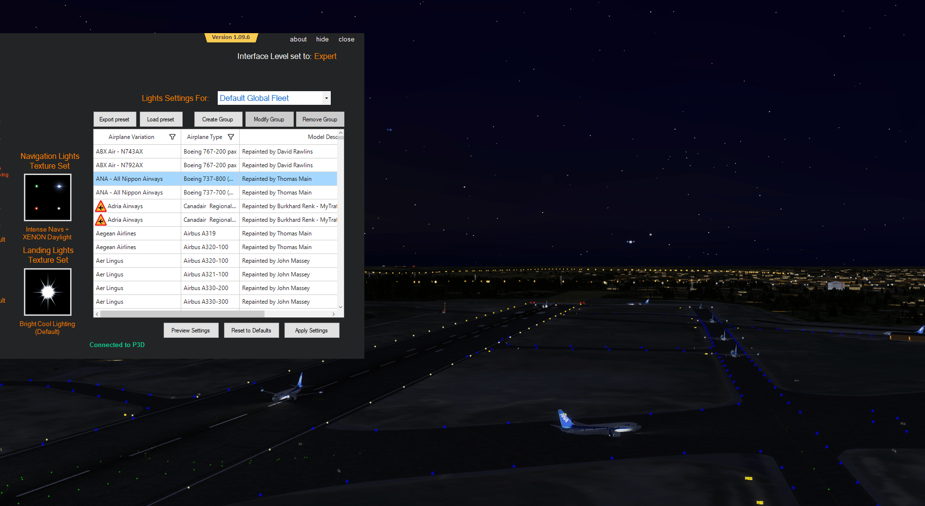Close the lights settings panel
Viewport: 925px width, 506px height.
pyautogui.click(x=346, y=39)
